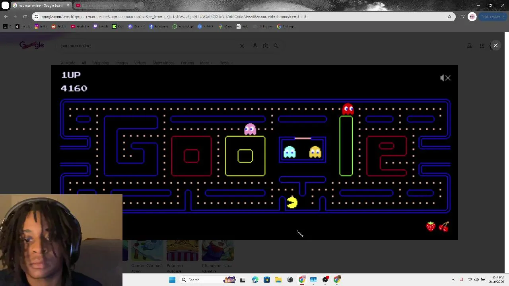
Task: Open the Maps bookmark
Action: pyautogui.click(x=225, y=27)
